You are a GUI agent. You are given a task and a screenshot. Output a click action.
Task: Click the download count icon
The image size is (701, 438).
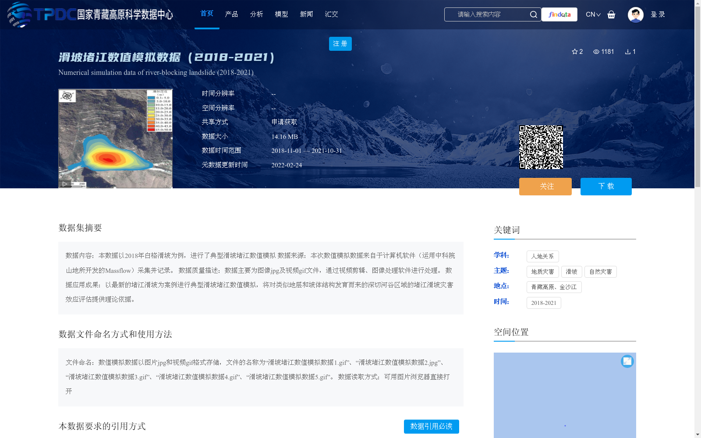[628, 52]
